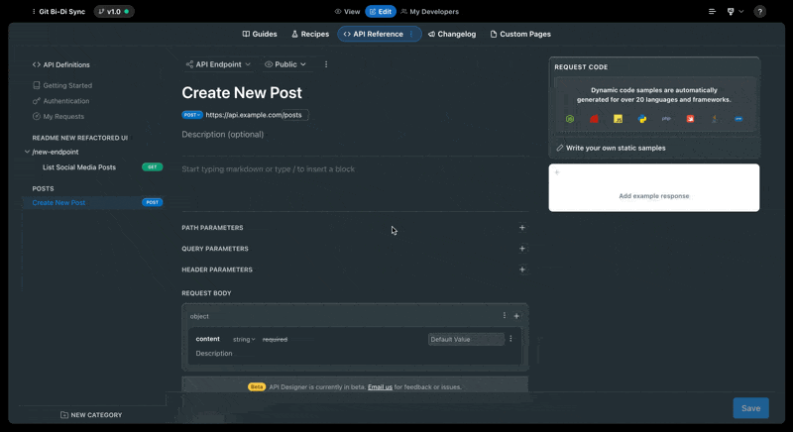The image size is (793, 432).
Task: Open content parameter options dots
Action: pyautogui.click(x=510, y=339)
